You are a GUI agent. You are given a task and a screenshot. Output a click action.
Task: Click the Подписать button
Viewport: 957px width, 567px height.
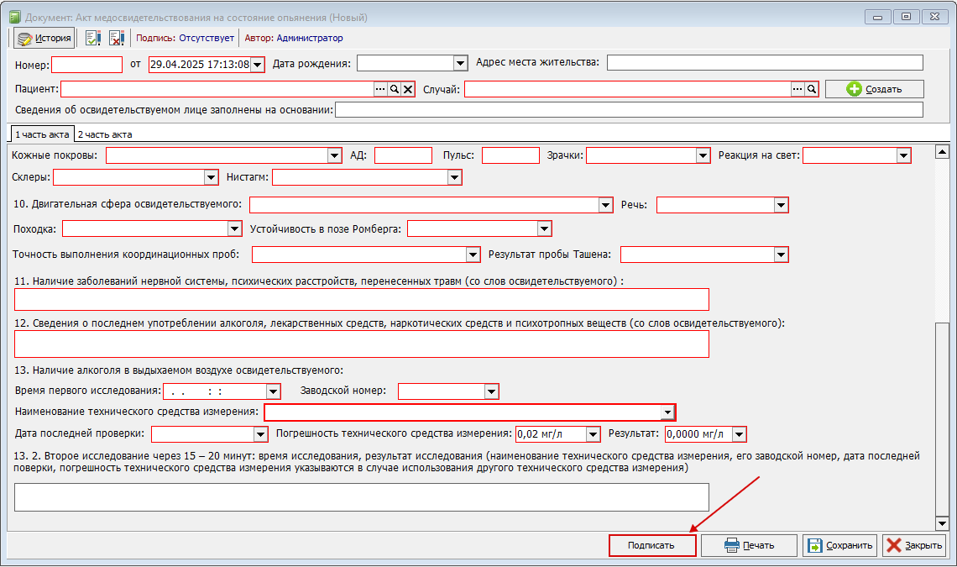coord(651,546)
